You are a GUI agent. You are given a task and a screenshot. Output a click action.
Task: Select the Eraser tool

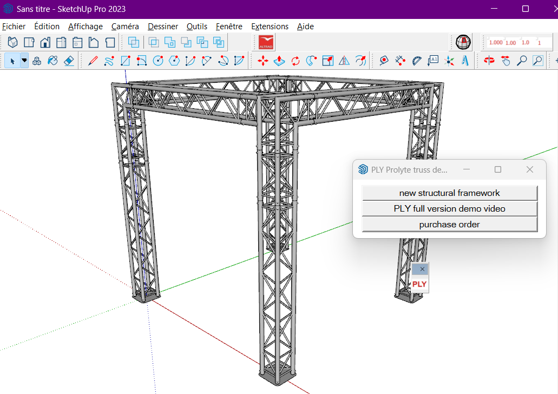pos(69,61)
